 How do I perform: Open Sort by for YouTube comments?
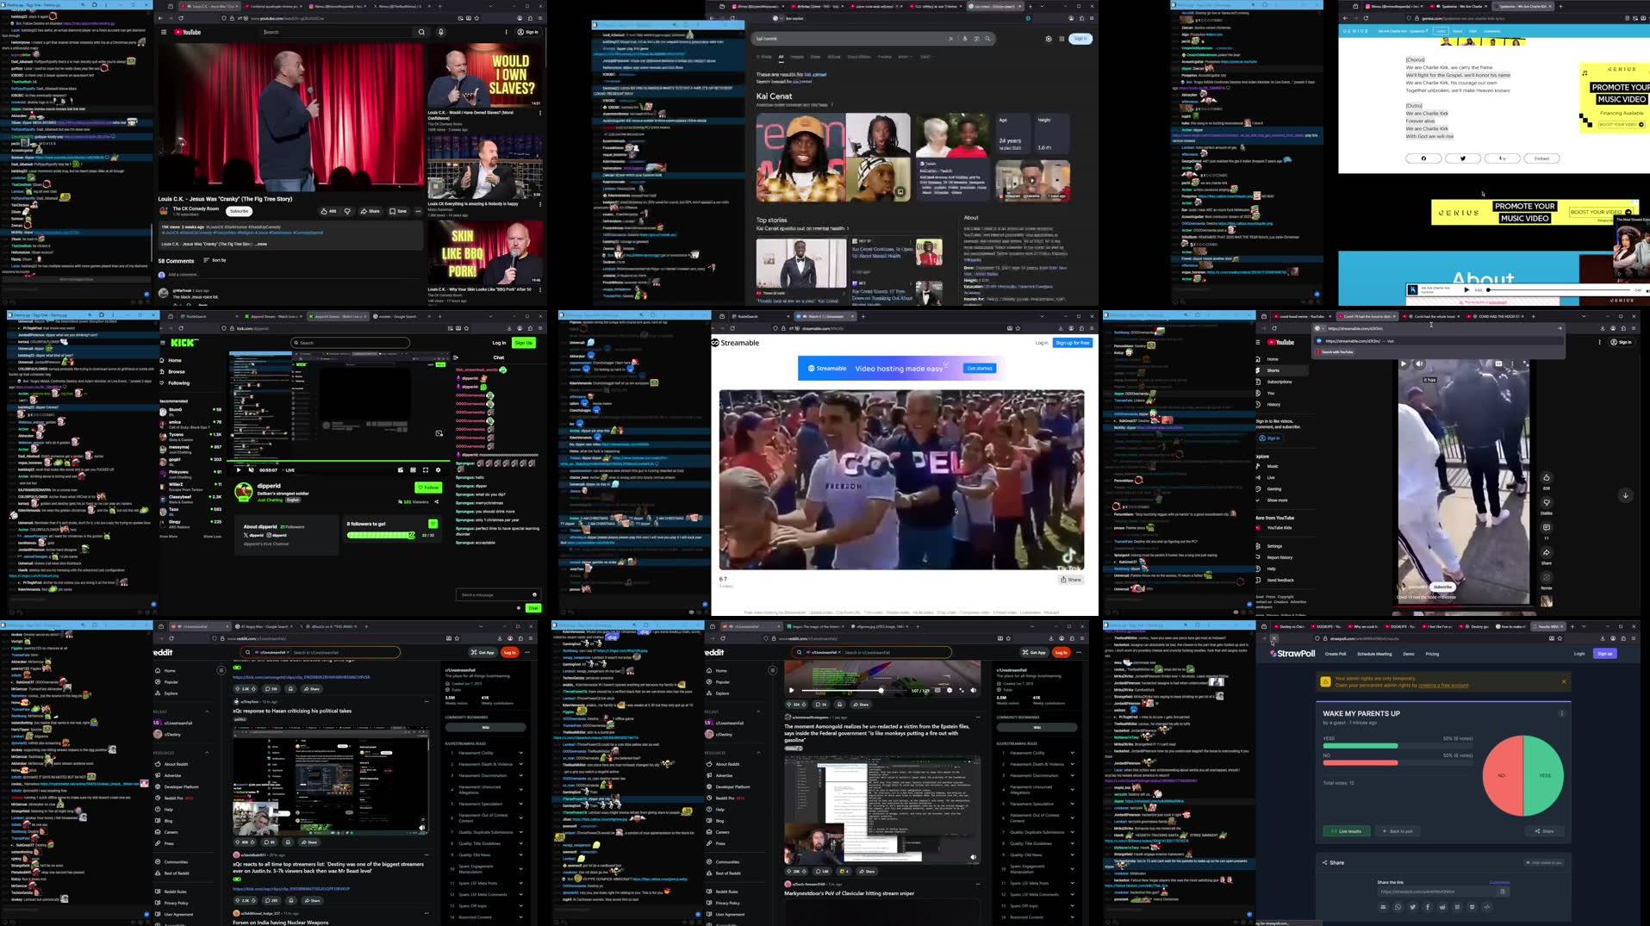[215, 260]
